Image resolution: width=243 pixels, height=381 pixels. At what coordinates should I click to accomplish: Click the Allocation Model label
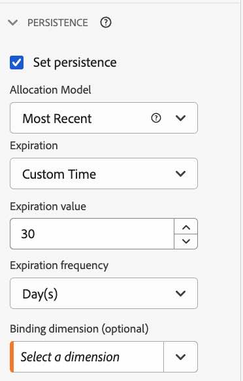pyautogui.click(x=50, y=90)
